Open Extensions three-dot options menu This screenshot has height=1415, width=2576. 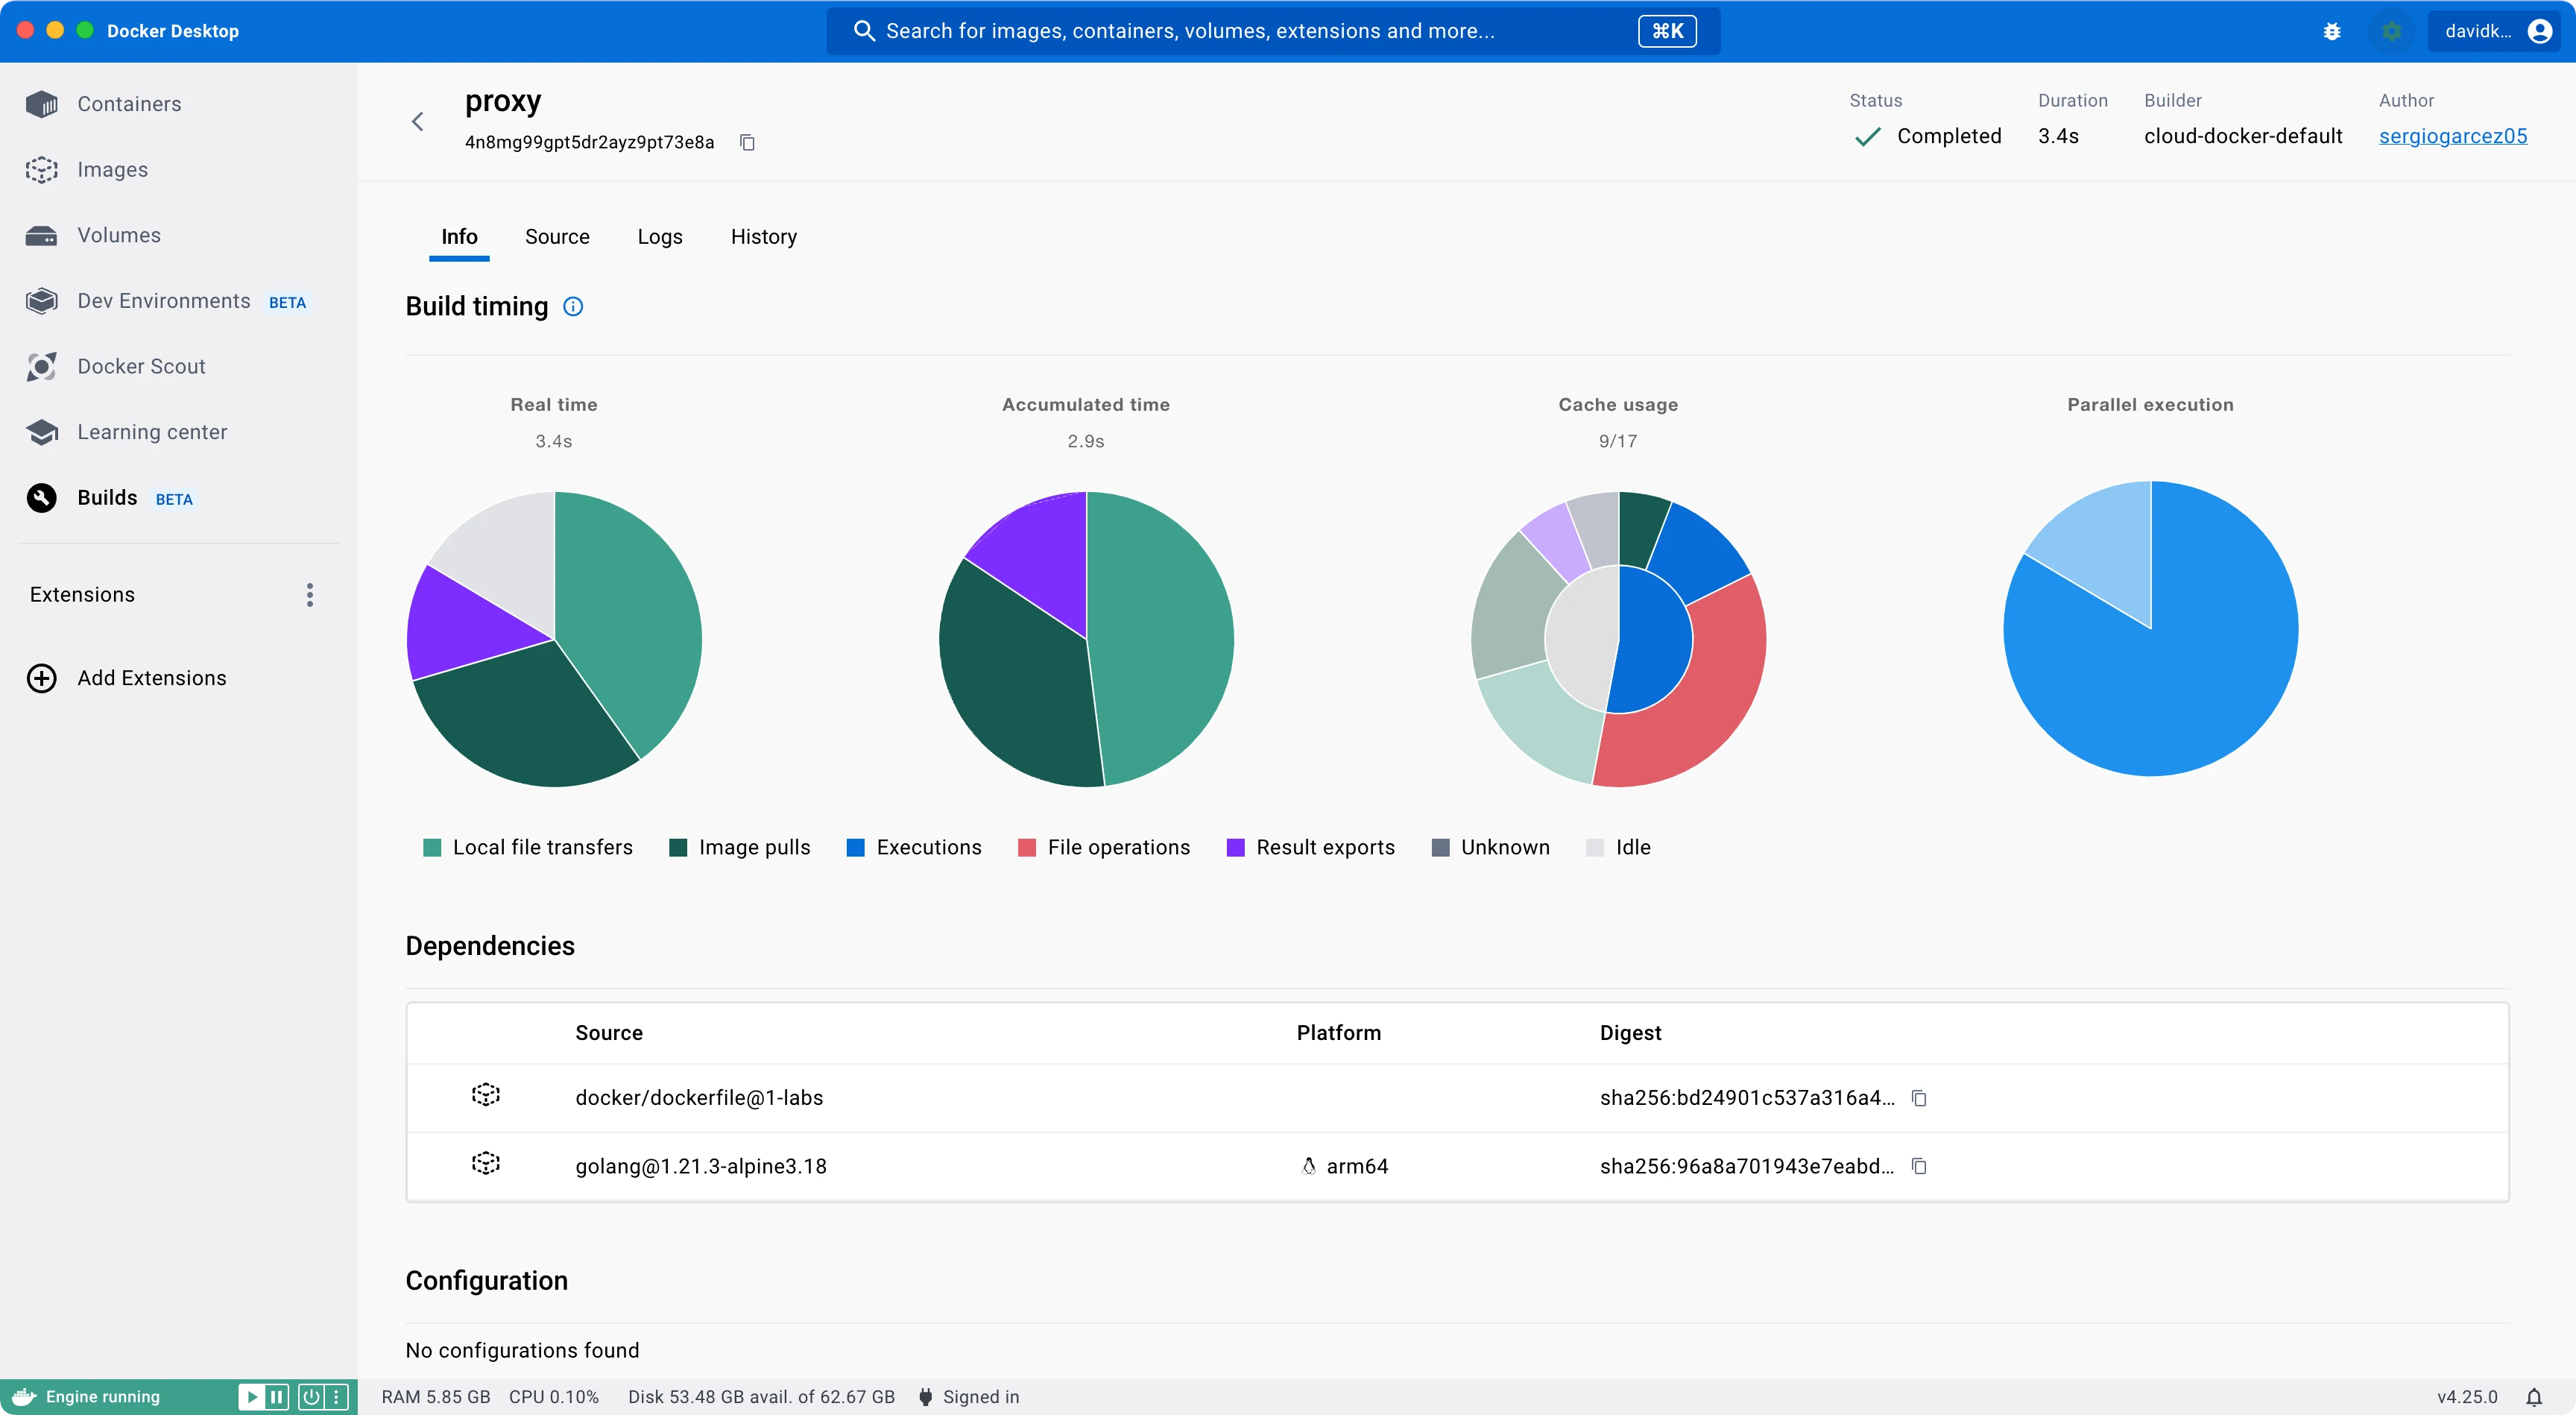click(310, 595)
